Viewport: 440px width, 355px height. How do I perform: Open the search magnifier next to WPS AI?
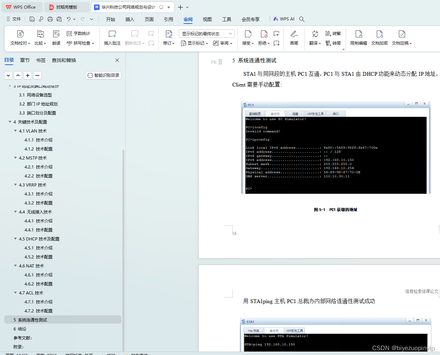click(302, 19)
